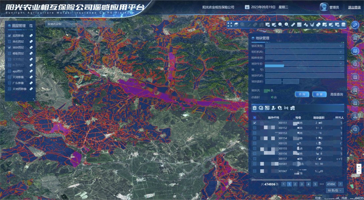Expand the 险种类别 dropdown

point(305,58)
